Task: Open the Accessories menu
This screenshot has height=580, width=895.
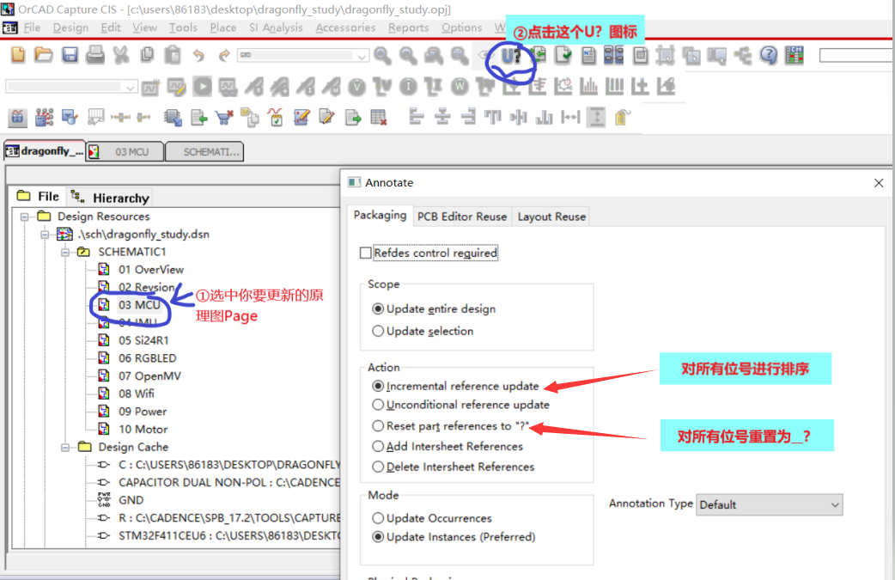Action: tap(345, 27)
